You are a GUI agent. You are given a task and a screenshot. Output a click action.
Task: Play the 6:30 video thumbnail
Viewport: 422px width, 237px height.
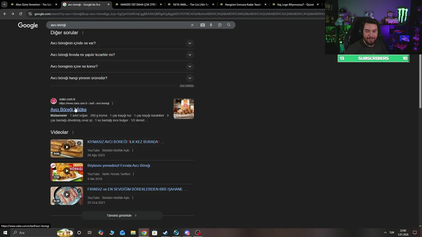click(67, 196)
